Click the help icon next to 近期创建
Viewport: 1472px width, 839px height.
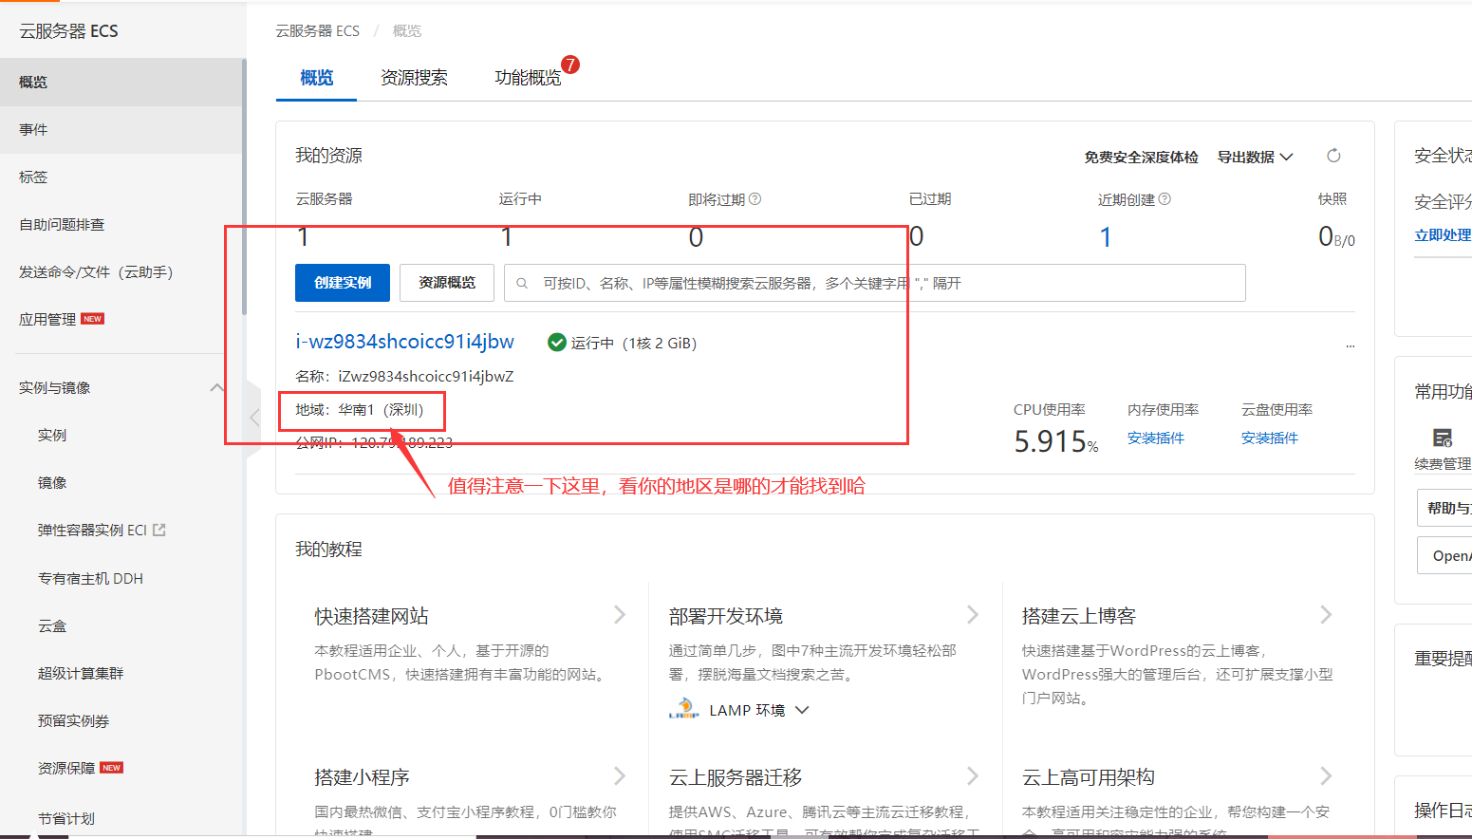point(1165,199)
